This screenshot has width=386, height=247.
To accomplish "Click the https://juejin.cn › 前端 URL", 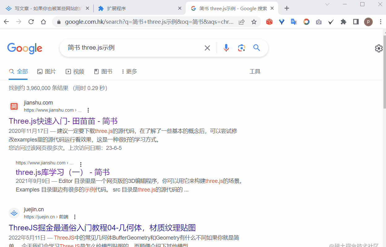I will point(46,217).
